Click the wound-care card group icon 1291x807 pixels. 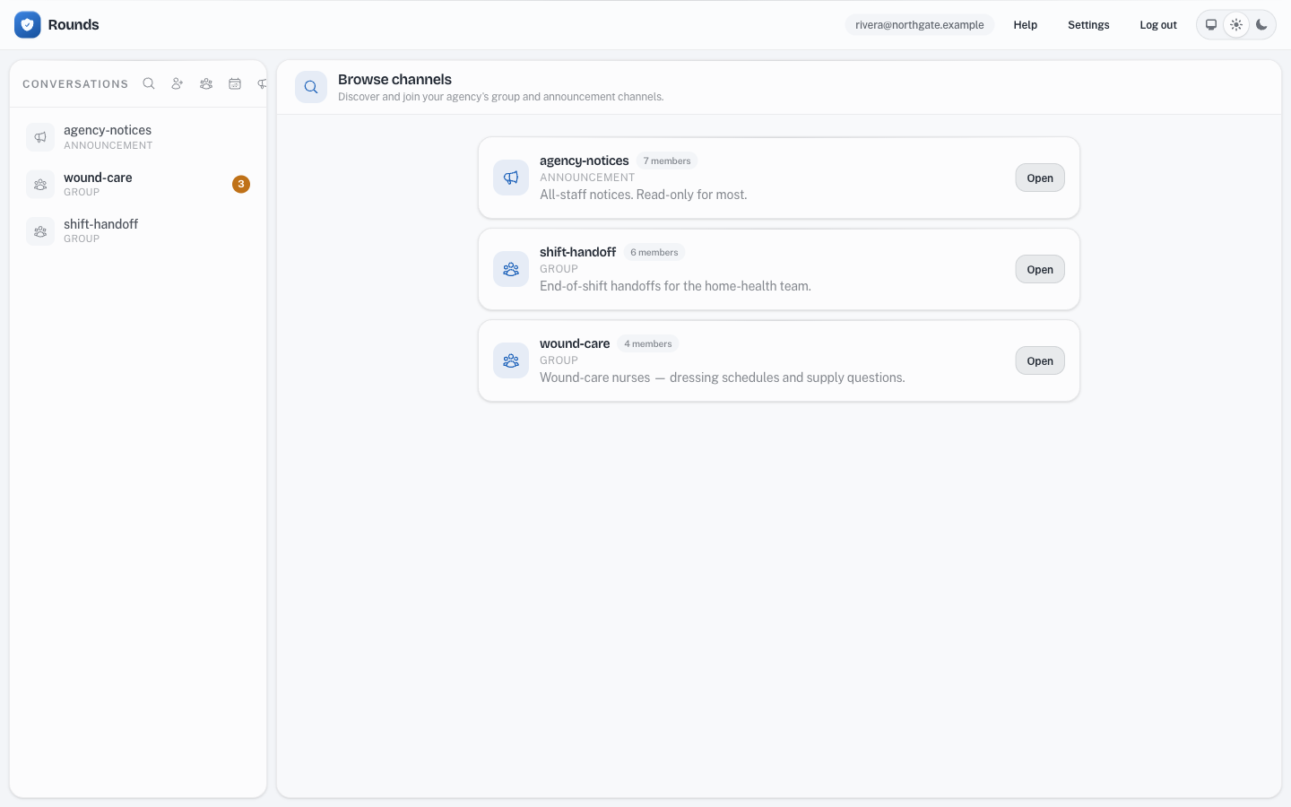click(x=511, y=360)
